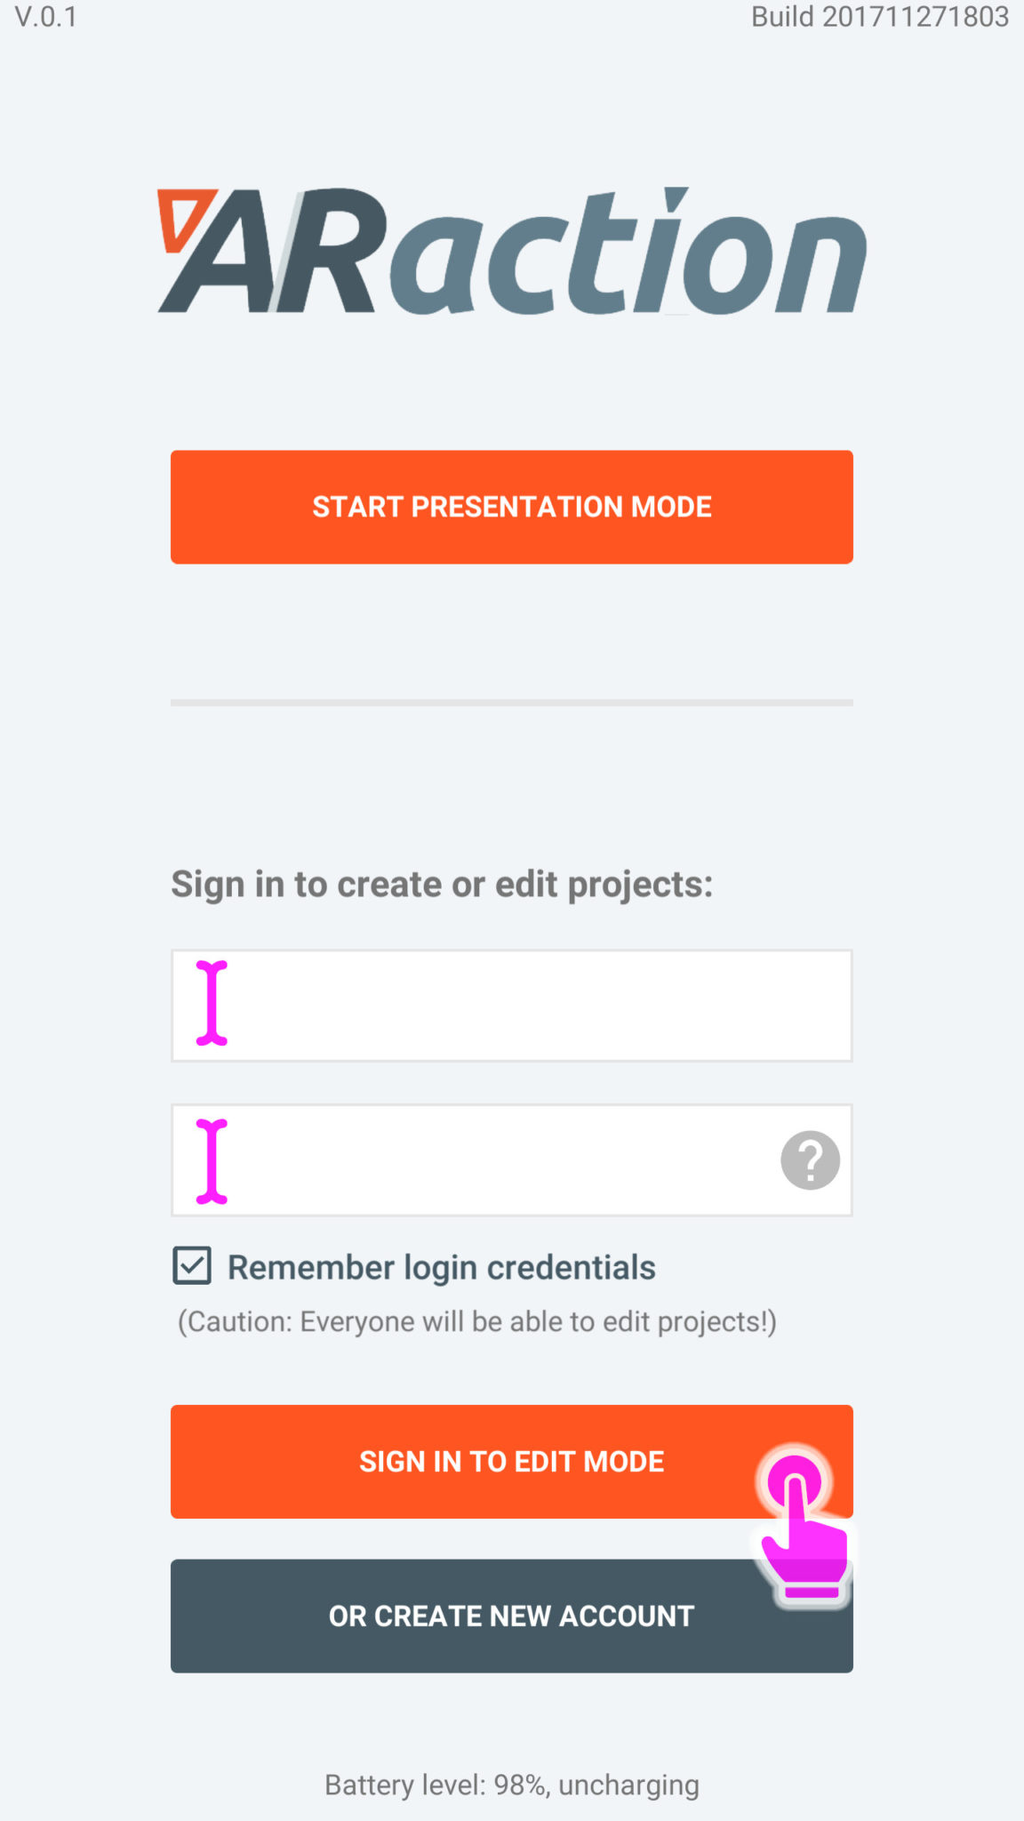This screenshot has height=1821, width=1024.
Task: Tap the Build 201711271803 label
Action: [879, 17]
